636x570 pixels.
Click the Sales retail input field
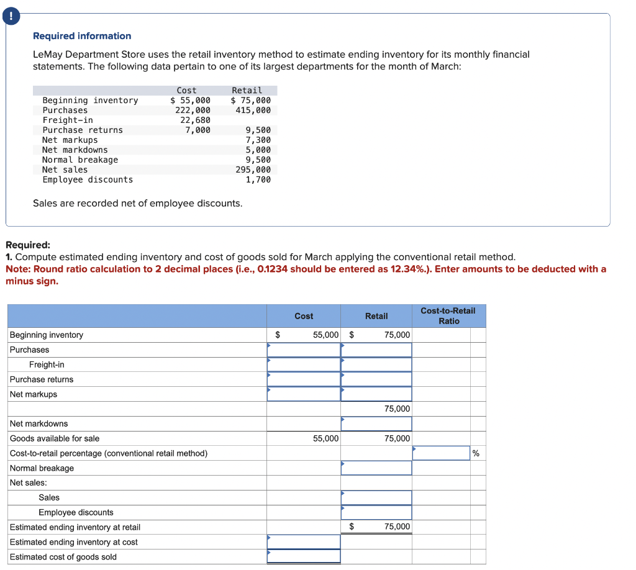(376, 497)
